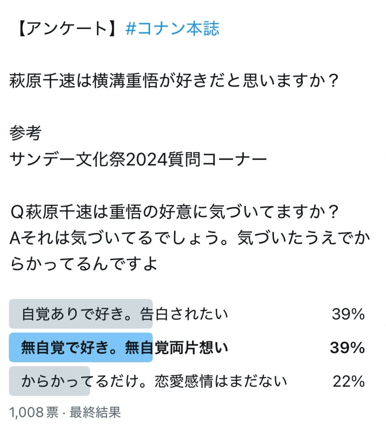Click the 最終結果 label

(95, 412)
